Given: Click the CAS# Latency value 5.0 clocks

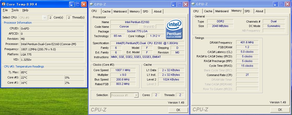Looking at the screenshot, I should click(x=247, y=52).
